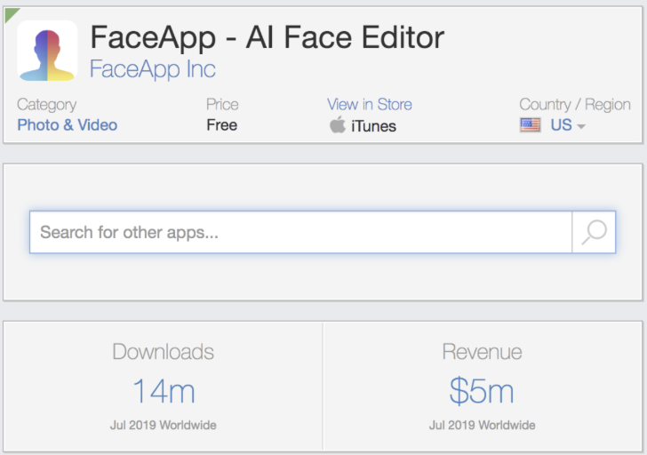Click the Free price text
This screenshot has height=455, width=647.
(222, 125)
